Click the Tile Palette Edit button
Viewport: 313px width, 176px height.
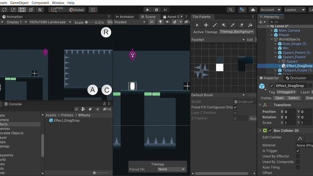pyautogui.click(x=250, y=40)
